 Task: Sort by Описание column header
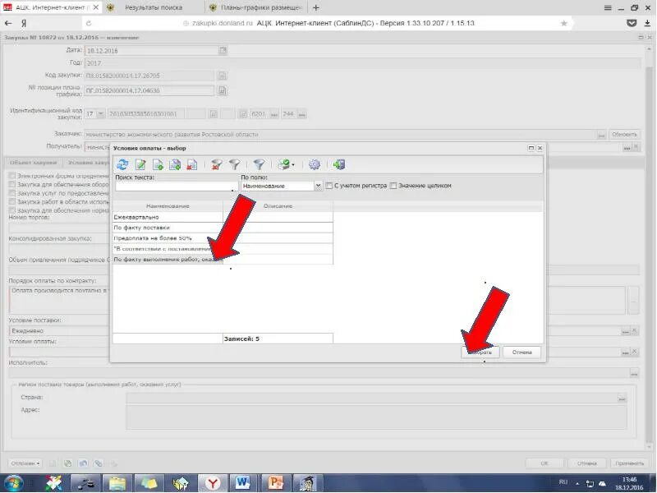coord(278,206)
